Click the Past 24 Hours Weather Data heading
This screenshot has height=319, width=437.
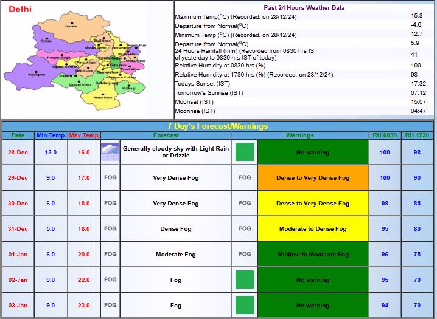pos(304,8)
